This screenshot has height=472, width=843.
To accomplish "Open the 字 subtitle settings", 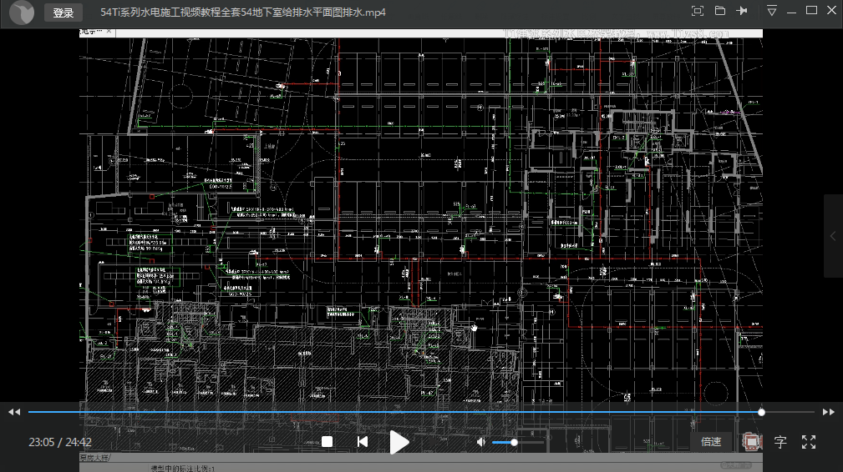I will click(780, 442).
